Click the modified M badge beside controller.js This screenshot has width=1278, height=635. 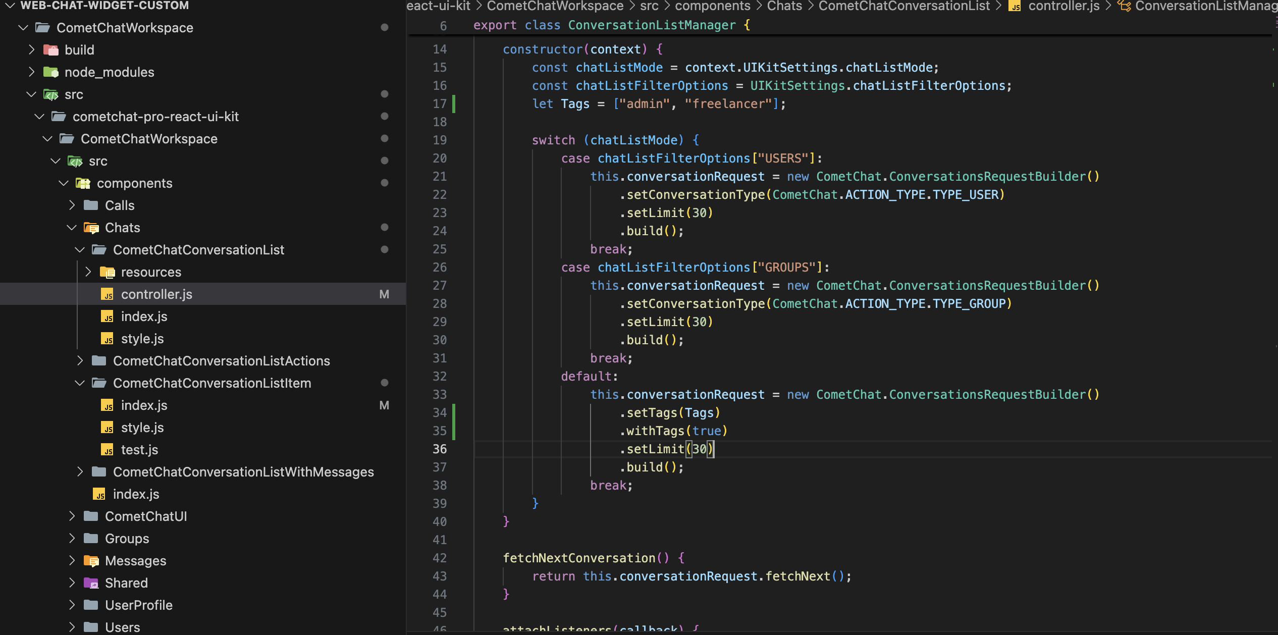pos(384,294)
